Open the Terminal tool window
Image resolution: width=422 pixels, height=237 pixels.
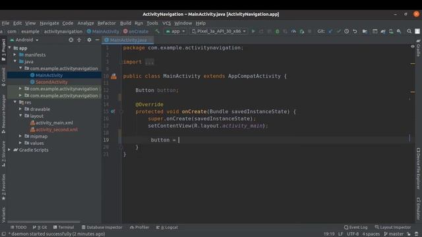click(x=63, y=227)
